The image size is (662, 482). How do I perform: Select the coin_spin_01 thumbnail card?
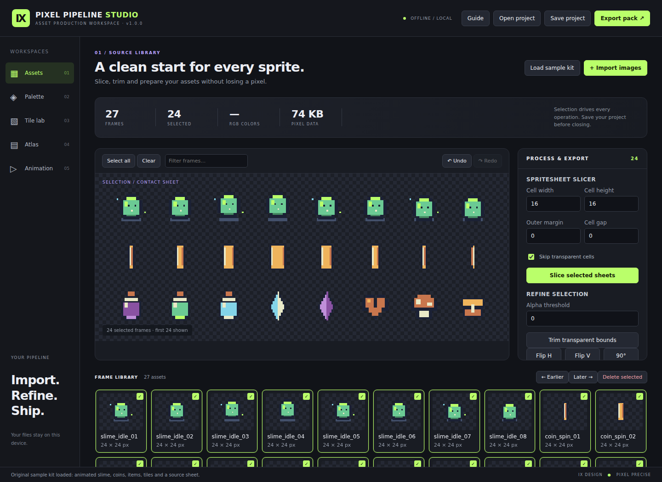(x=565, y=421)
